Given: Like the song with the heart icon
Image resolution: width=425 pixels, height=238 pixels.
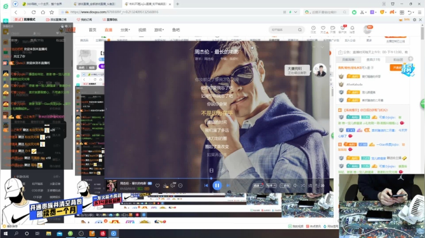Looking at the screenshot, I should 158,186.
